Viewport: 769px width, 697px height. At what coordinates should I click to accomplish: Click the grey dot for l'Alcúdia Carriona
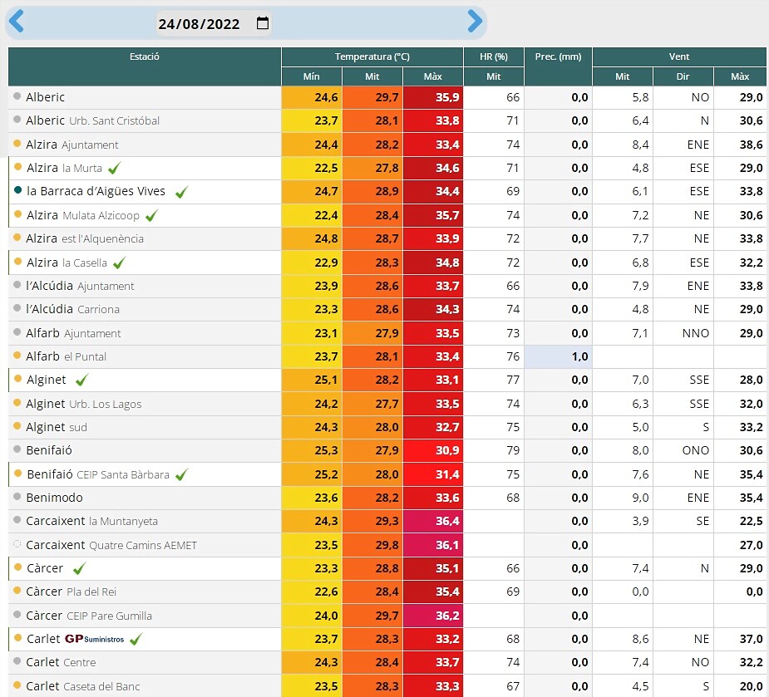(17, 308)
